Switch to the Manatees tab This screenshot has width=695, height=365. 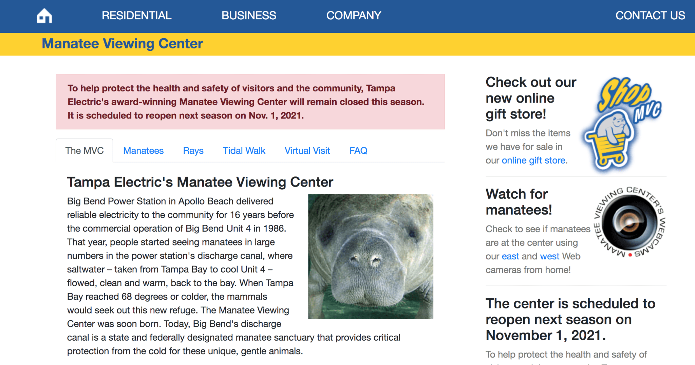click(x=143, y=151)
